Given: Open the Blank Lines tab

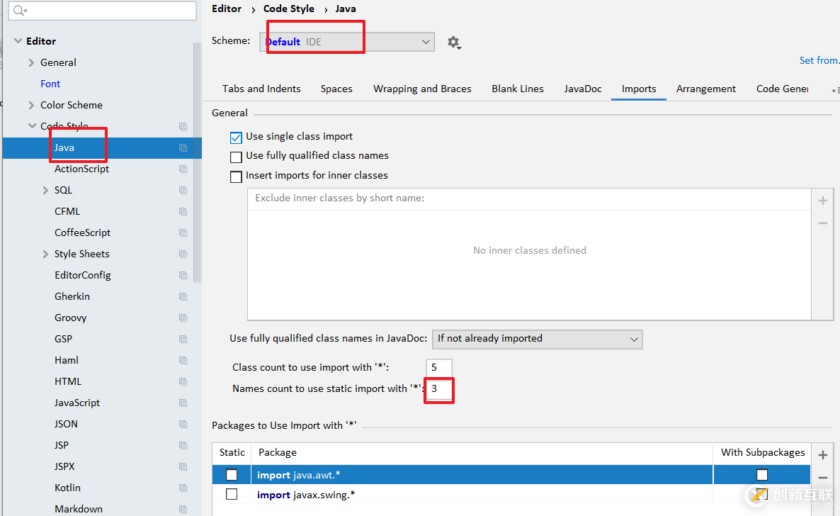Looking at the screenshot, I should (518, 89).
